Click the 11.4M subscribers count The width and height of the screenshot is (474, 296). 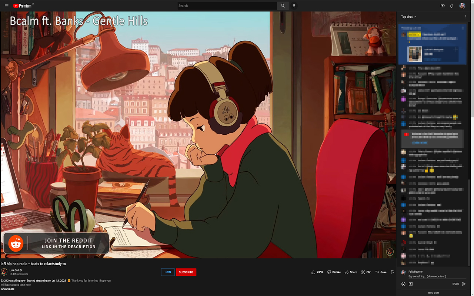[x=19, y=274]
